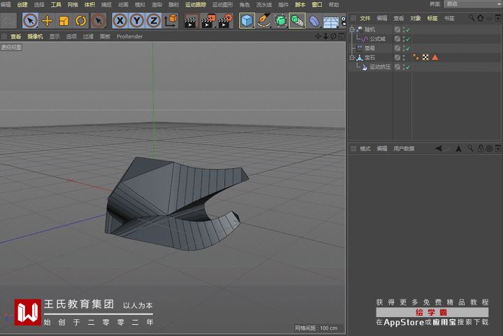Open the 创建 menu
Screen dimensions: 503x336
22,4
